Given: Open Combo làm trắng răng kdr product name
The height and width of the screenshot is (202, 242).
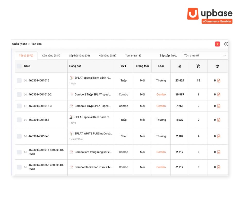Looking at the screenshot, I should tap(93, 152).
